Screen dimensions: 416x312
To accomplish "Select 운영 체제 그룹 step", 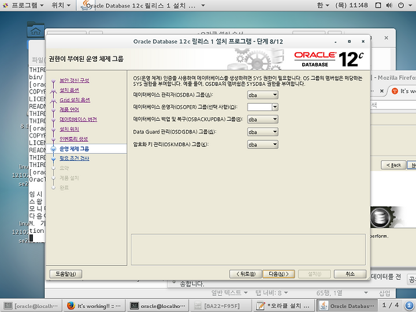I will (x=75, y=148).
